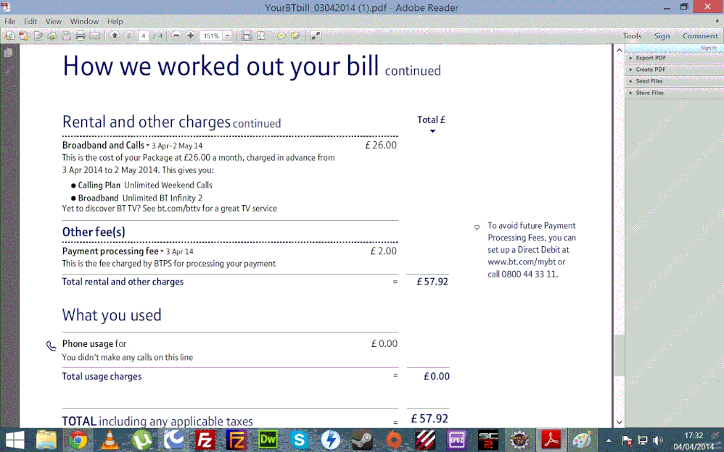Image resolution: width=724 pixels, height=452 pixels.
Task: Click the 'Total usage charges' text
Action: pos(102,377)
